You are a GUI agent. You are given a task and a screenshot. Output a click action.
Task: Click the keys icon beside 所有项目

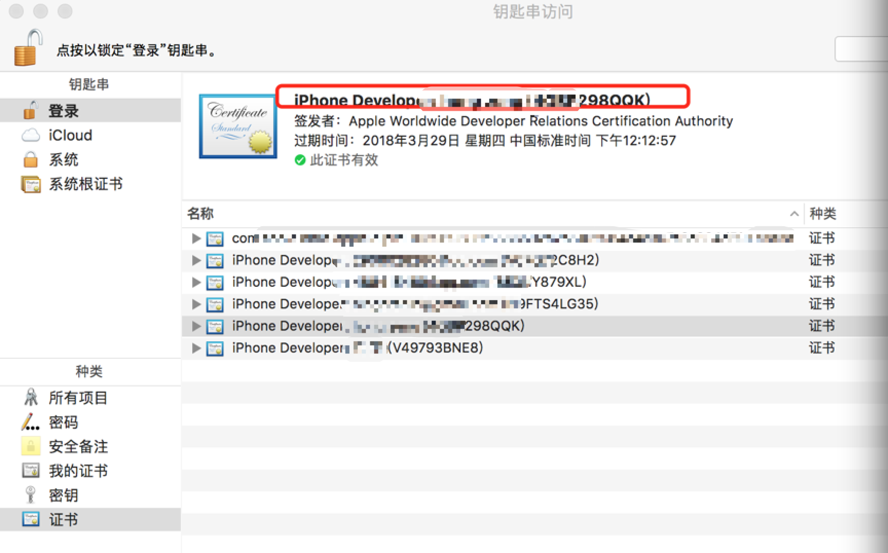(x=31, y=397)
